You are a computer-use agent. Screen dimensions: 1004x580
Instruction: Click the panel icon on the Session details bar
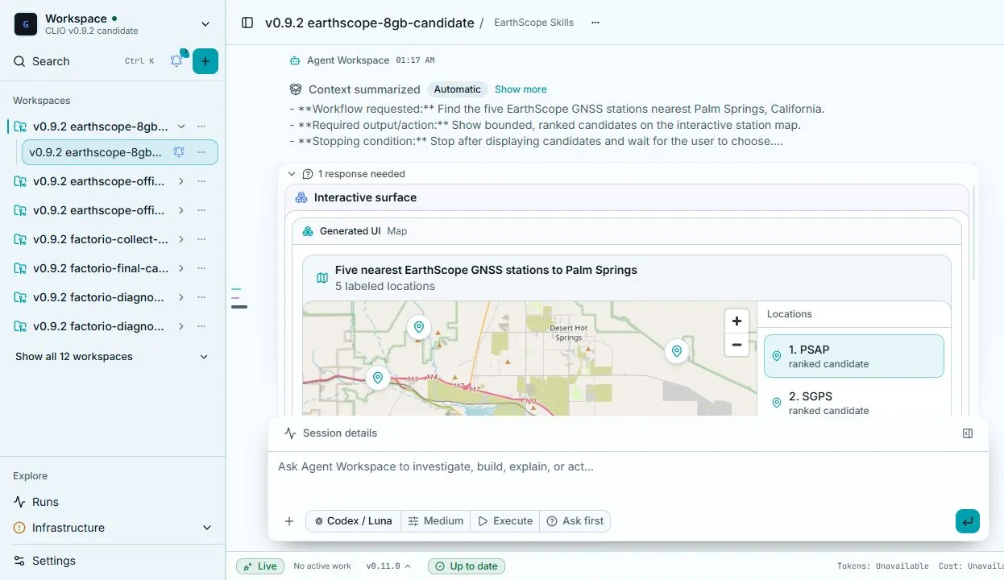[968, 433]
